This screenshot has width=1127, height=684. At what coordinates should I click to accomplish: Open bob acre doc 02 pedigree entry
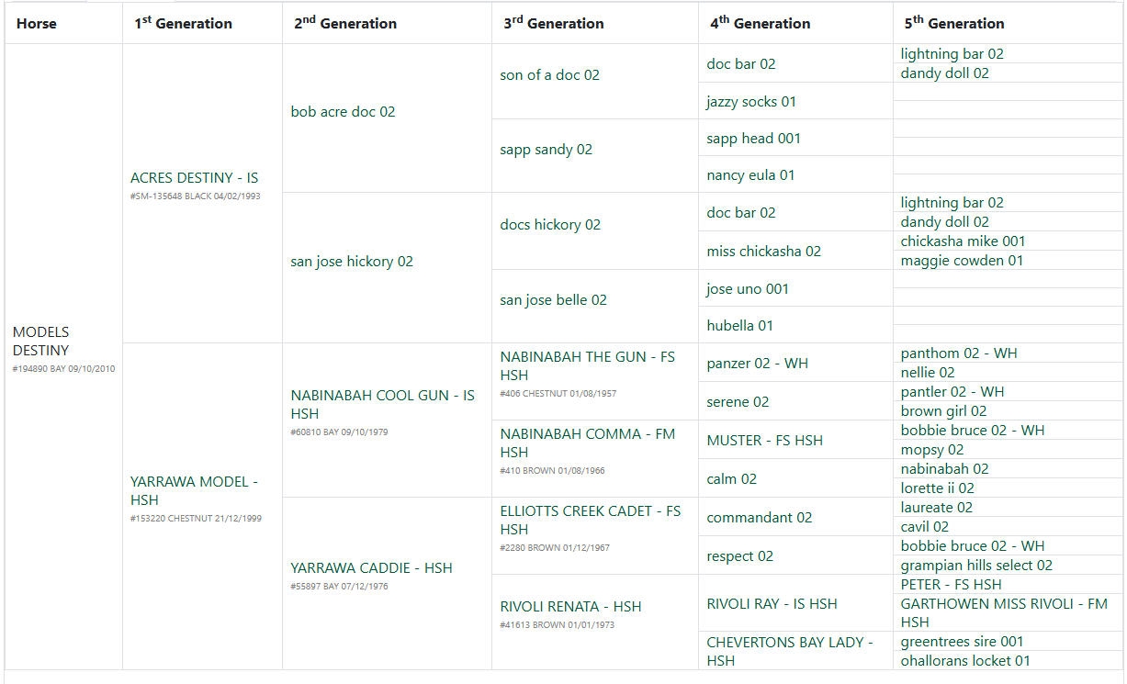point(343,112)
